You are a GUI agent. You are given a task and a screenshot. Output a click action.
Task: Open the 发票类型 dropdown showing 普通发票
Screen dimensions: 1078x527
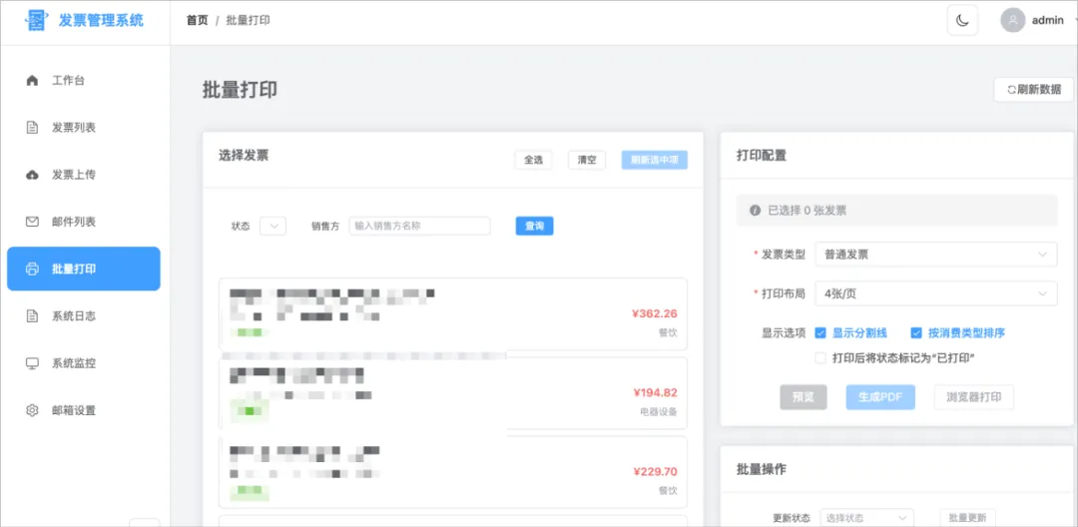click(x=935, y=255)
